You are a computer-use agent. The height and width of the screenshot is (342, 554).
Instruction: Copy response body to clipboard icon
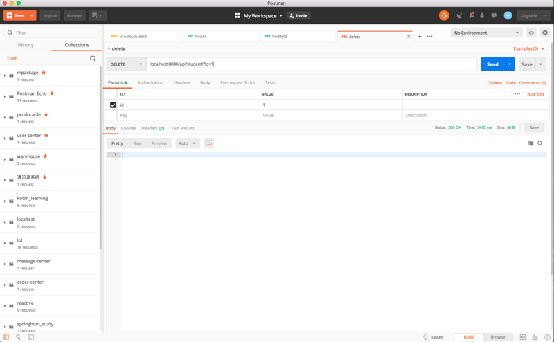(x=530, y=143)
